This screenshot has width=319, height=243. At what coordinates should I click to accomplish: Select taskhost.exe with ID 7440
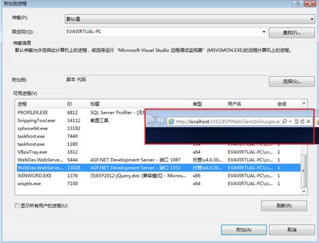[81, 136]
